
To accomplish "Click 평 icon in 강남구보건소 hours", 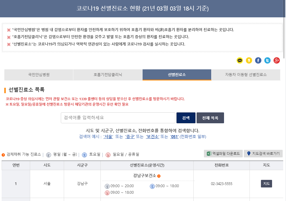I will tap(107, 186).
